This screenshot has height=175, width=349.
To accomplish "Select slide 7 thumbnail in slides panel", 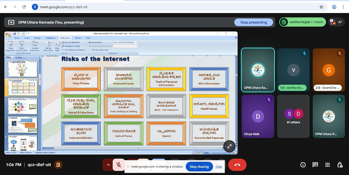I will [x=23, y=125].
